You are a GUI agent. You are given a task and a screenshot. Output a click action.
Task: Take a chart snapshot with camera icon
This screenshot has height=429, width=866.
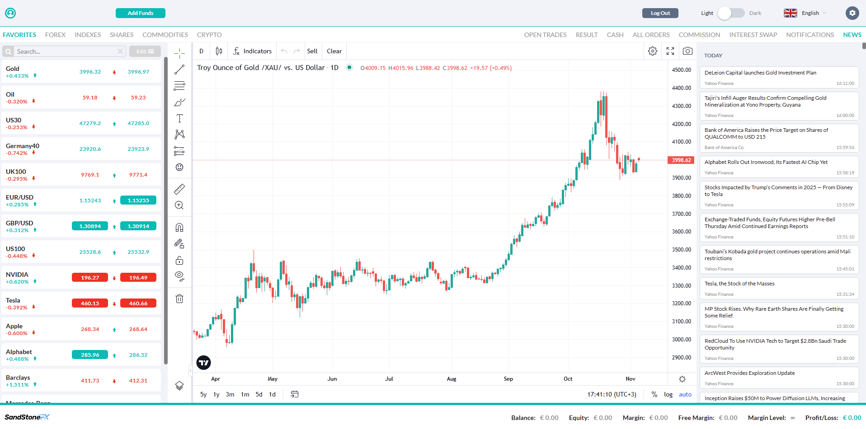tap(687, 51)
